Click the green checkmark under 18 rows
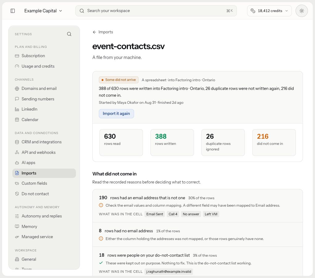 [x=101, y=263]
